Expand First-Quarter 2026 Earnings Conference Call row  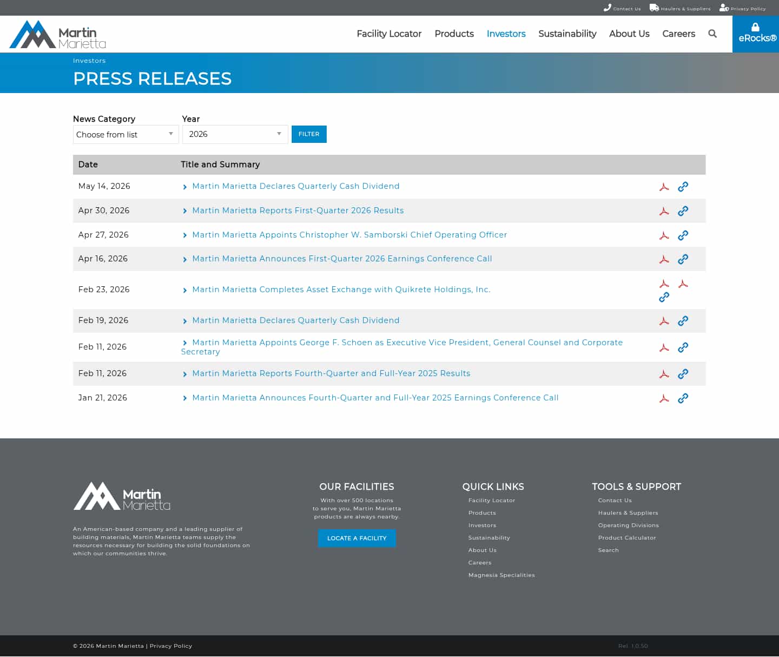pyautogui.click(x=185, y=259)
